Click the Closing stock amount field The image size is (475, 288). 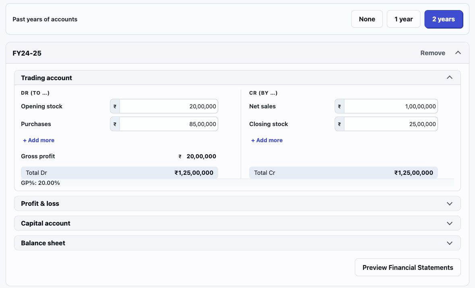pyautogui.click(x=391, y=124)
